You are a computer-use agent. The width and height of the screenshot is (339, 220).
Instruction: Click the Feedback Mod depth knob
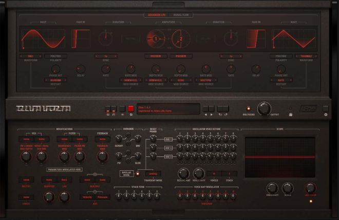[103, 157]
